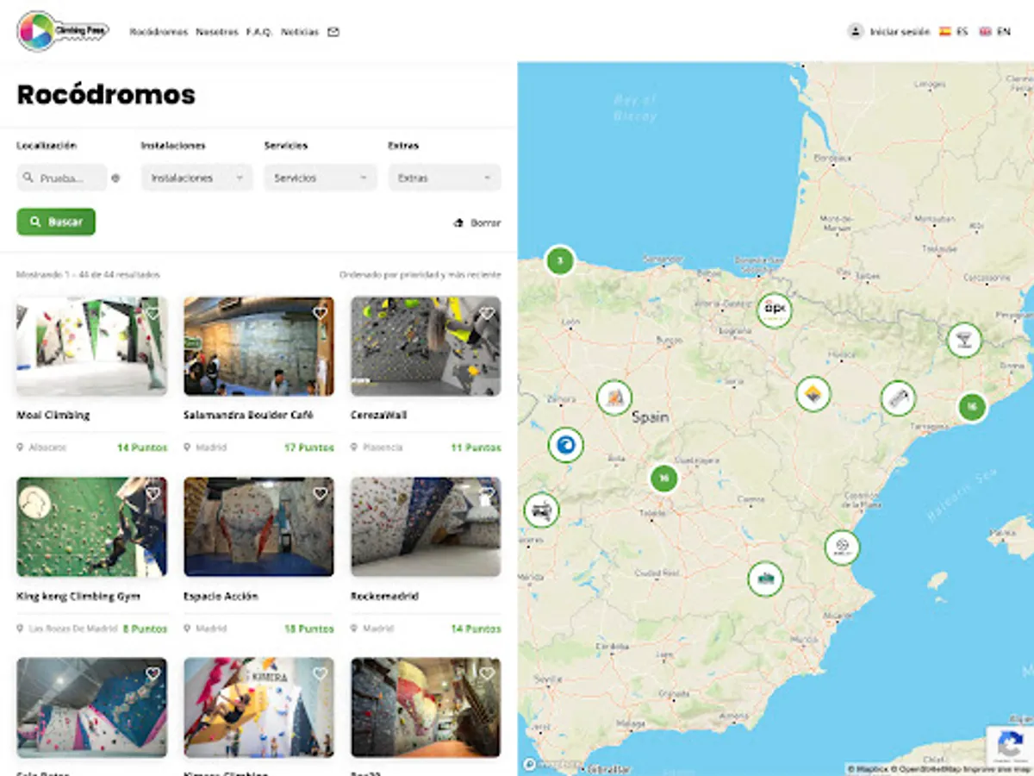The width and height of the screenshot is (1034, 776).
Task: Expand the Extras dropdown
Action: 445,178
